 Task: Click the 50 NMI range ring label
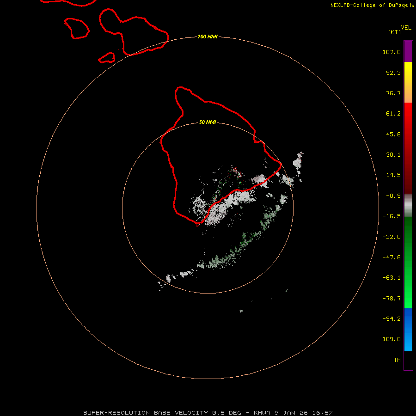(x=208, y=122)
